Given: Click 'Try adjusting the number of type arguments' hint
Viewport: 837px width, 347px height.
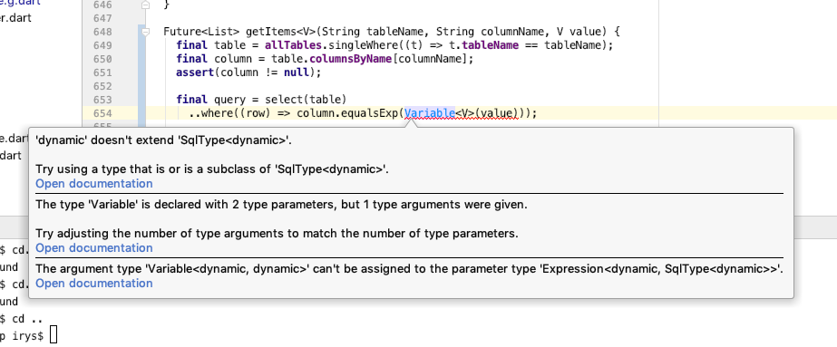Looking at the screenshot, I should click(277, 234).
